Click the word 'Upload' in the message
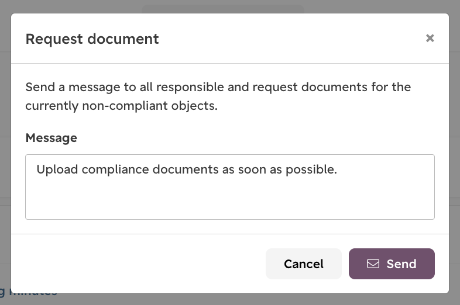Image resolution: width=460 pixels, height=305 pixels. [x=57, y=169]
